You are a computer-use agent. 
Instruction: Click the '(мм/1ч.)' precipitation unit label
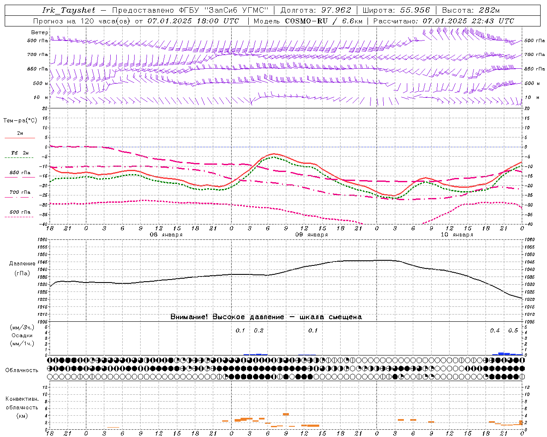pyautogui.click(x=22, y=344)
